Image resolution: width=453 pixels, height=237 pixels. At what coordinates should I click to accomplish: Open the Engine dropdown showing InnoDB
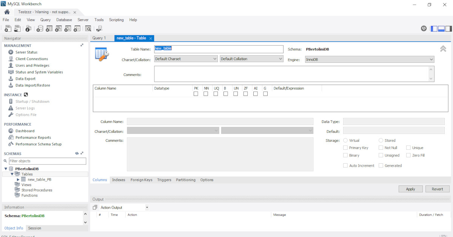pos(370,59)
